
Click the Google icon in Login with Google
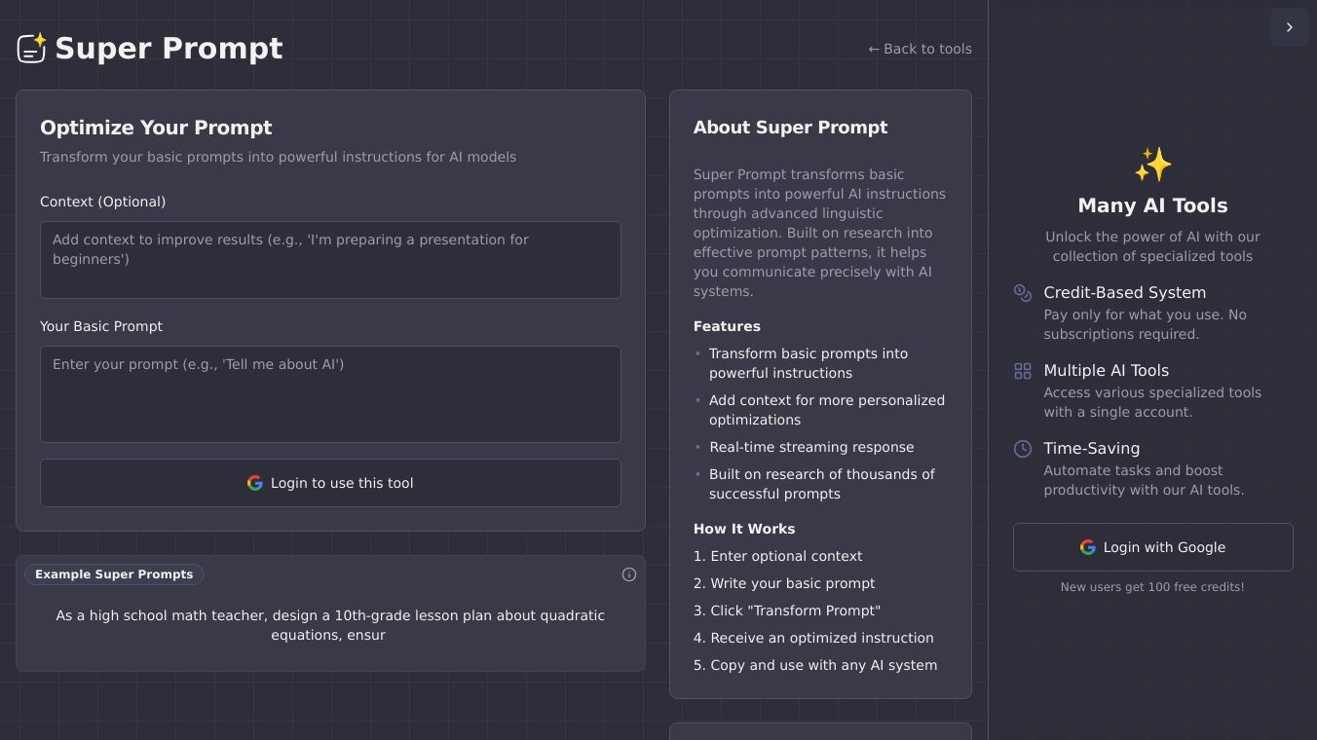click(1088, 547)
